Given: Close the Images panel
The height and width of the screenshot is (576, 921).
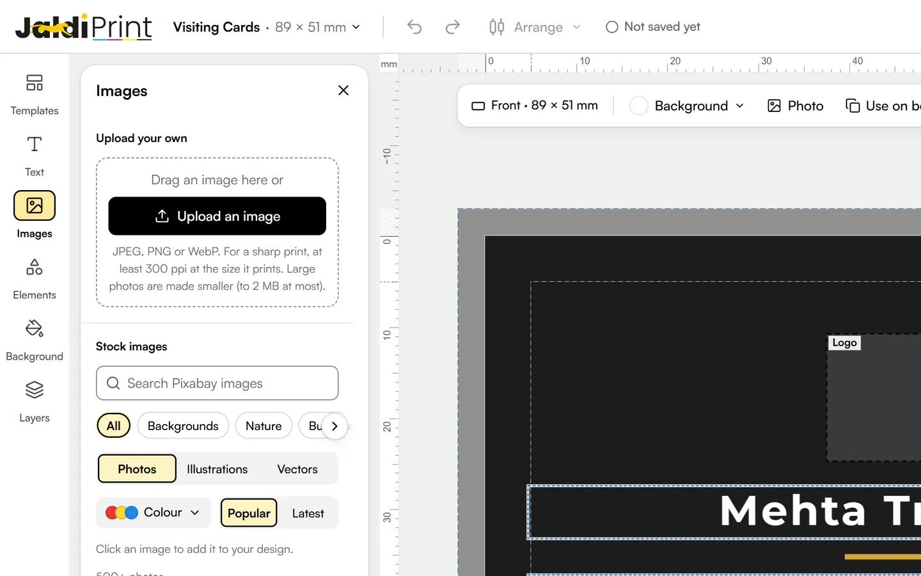Looking at the screenshot, I should pos(343,90).
